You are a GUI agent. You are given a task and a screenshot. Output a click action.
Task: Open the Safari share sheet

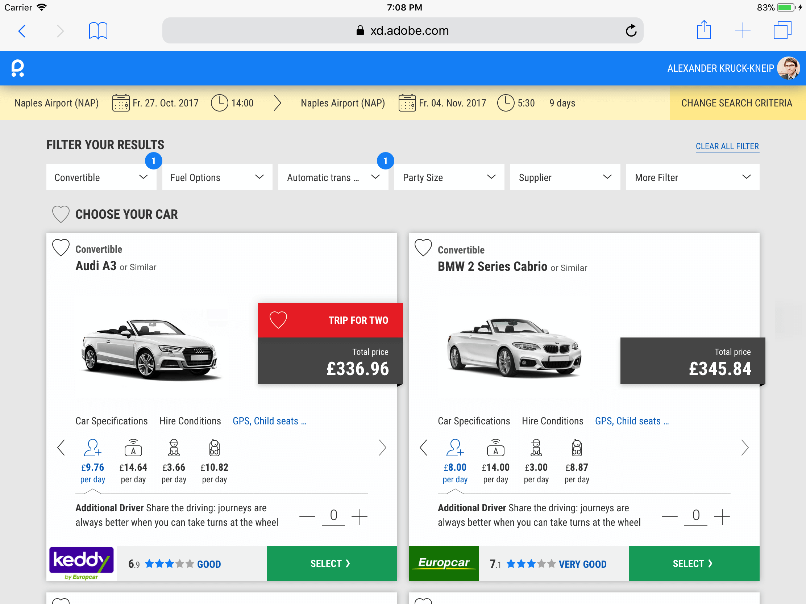[x=704, y=30]
